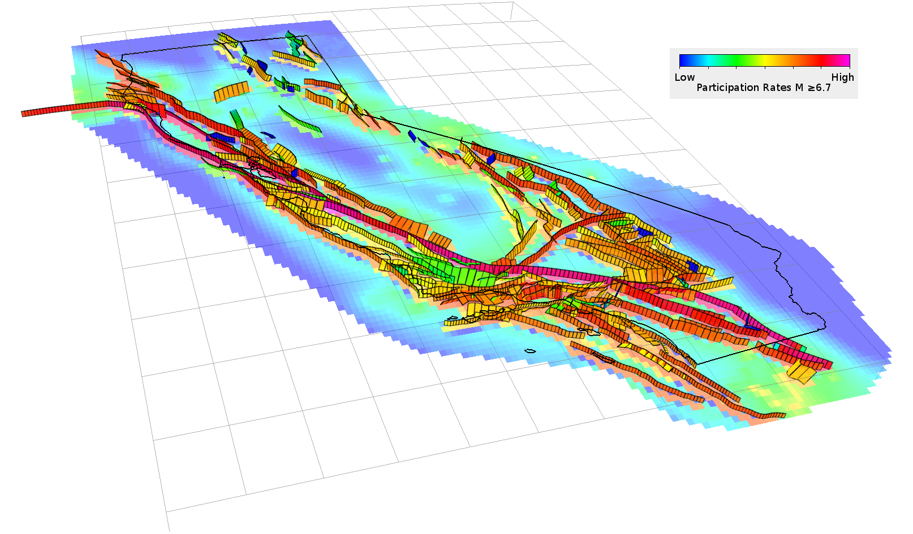Select the "Participation Rates M ≥6.7" legend title
Image resolution: width=913 pixels, height=534 pixels.
click(763, 88)
